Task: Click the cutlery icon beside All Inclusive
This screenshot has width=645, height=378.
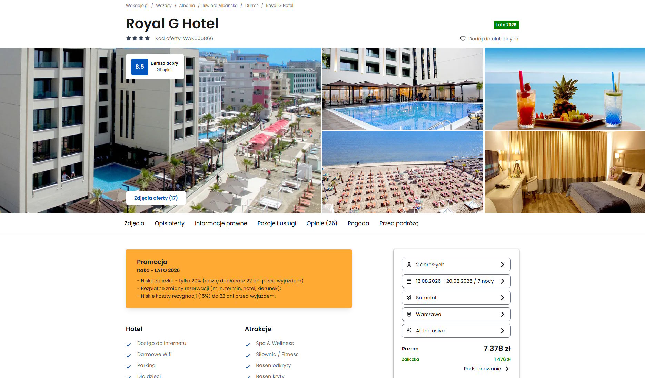Action: 409,331
